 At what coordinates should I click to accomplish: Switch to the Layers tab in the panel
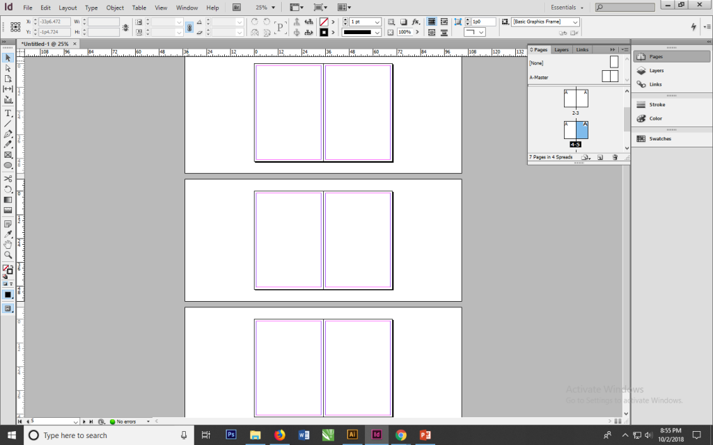point(561,49)
